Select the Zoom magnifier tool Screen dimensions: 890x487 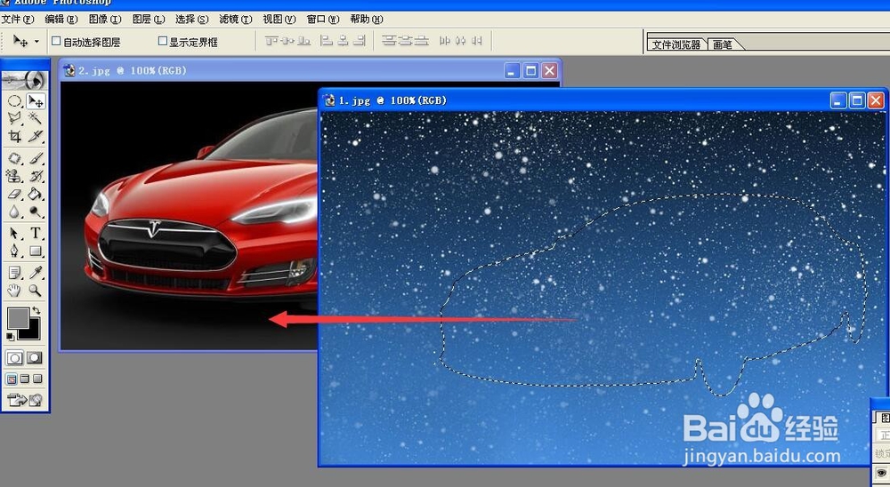pos(36,291)
